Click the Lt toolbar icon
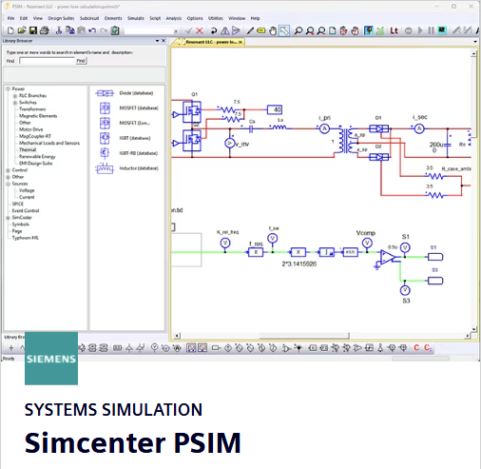481x469 pixels. 394,30
